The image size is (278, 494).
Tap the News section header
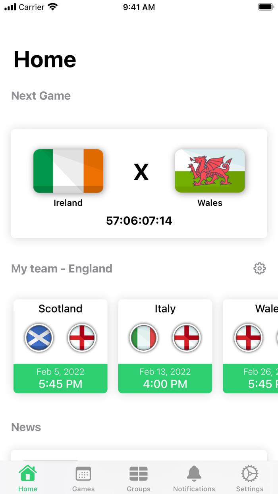(x=26, y=427)
